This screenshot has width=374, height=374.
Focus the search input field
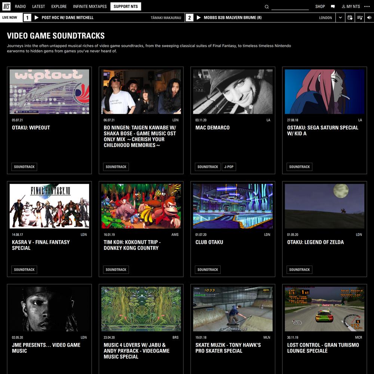click(290, 7)
